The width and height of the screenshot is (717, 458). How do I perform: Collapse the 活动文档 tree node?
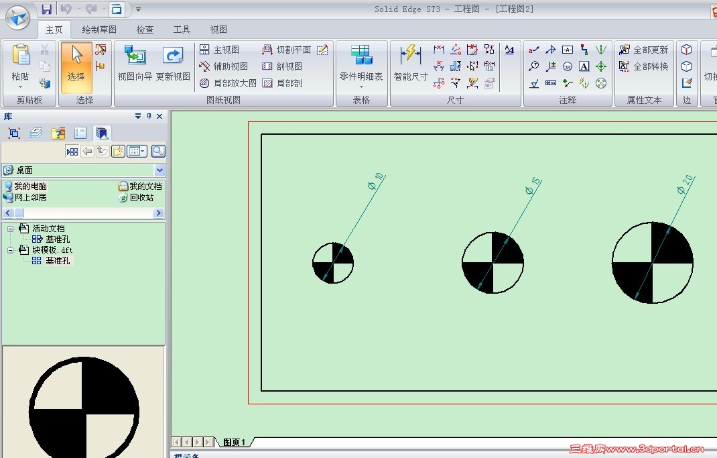coord(10,229)
